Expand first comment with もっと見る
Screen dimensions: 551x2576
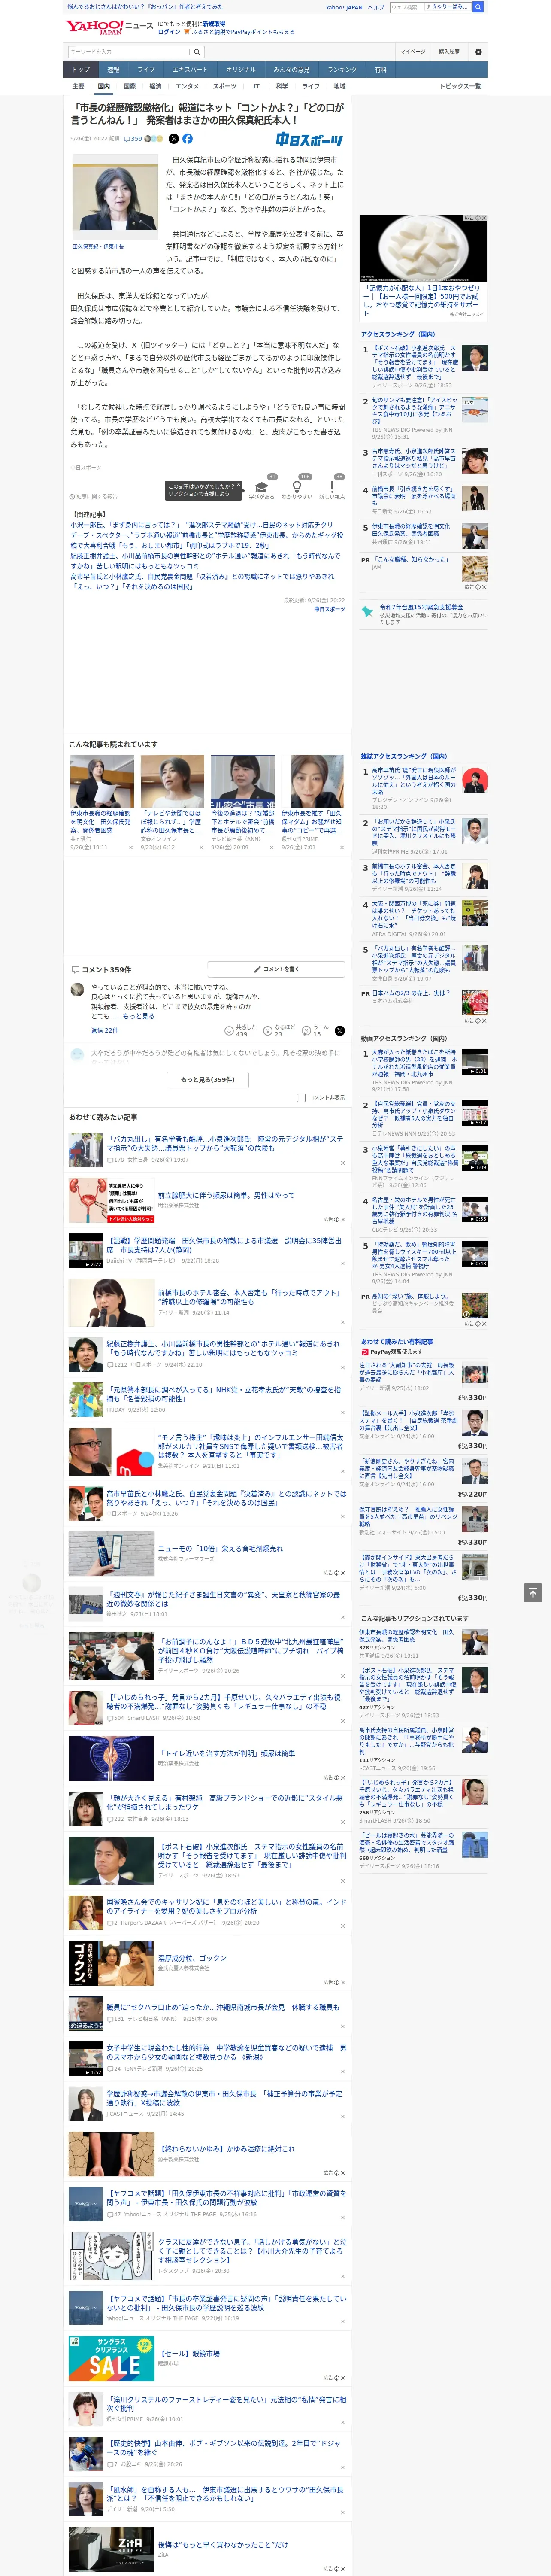click(x=140, y=1016)
